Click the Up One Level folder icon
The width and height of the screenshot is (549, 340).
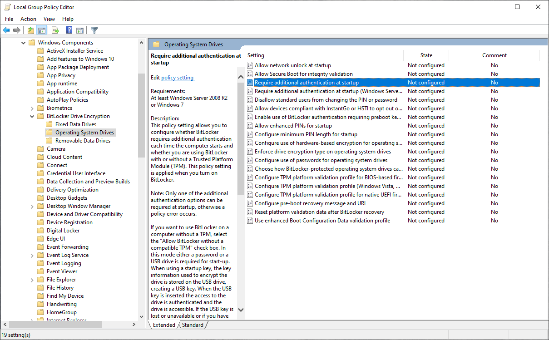[x=30, y=30]
